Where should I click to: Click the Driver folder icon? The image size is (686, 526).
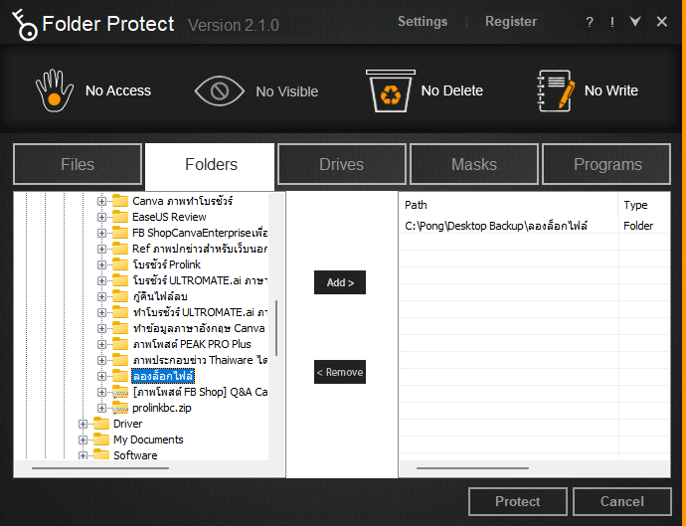pyautogui.click(x=101, y=424)
